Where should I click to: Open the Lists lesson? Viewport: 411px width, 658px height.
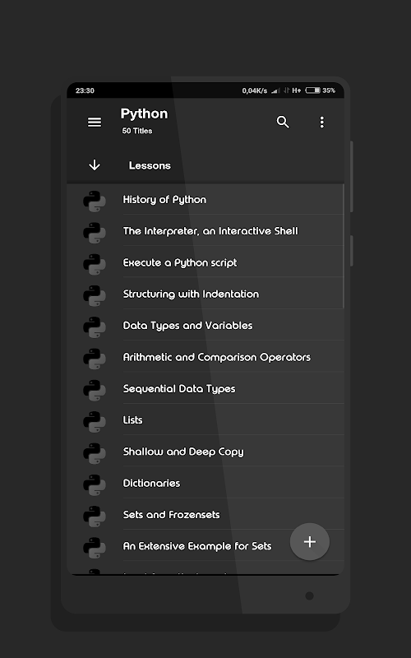(x=205, y=419)
